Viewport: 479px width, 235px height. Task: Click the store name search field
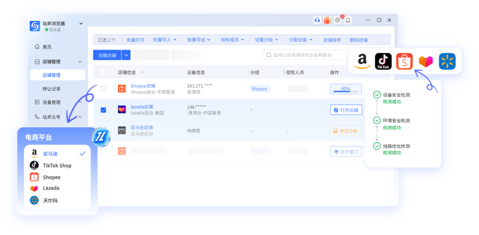(306, 55)
